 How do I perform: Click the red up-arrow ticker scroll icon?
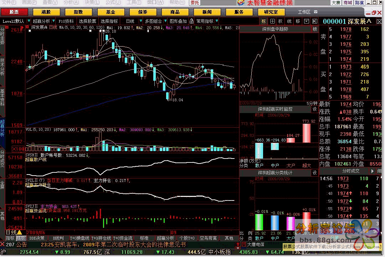pyautogui.click(x=237, y=244)
